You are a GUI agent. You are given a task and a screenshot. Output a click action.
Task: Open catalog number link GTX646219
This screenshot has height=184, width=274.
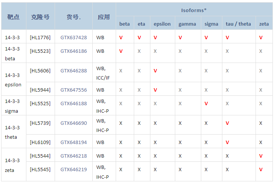pos(73,170)
